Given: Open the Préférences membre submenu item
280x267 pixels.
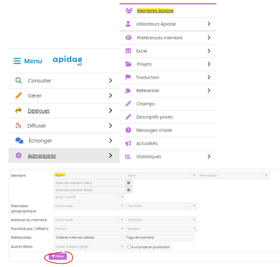Looking at the screenshot, I should click(168, 38).
